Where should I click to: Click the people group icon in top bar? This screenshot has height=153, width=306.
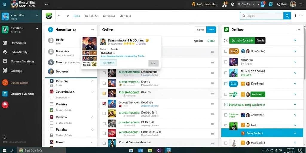225,4
